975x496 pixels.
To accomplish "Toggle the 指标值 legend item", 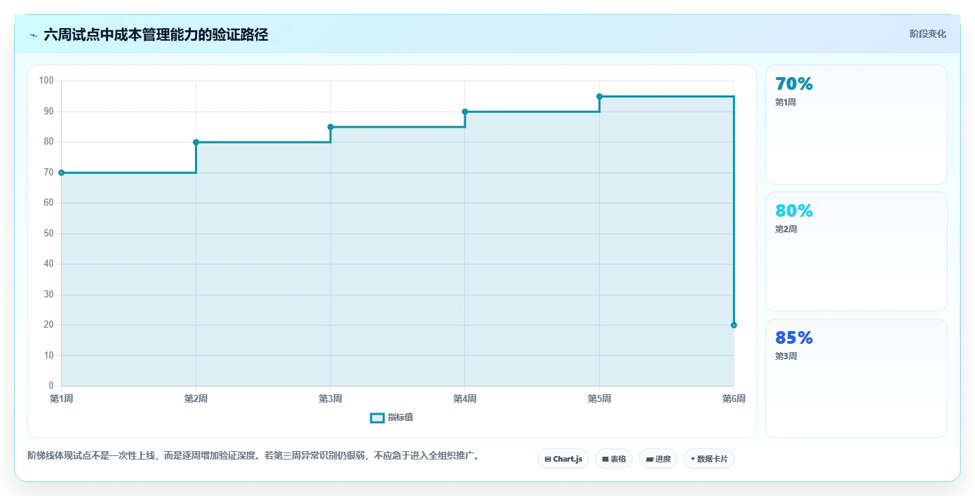I will click(391, 417).
